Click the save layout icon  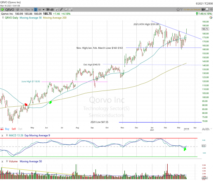click(207, 10)
